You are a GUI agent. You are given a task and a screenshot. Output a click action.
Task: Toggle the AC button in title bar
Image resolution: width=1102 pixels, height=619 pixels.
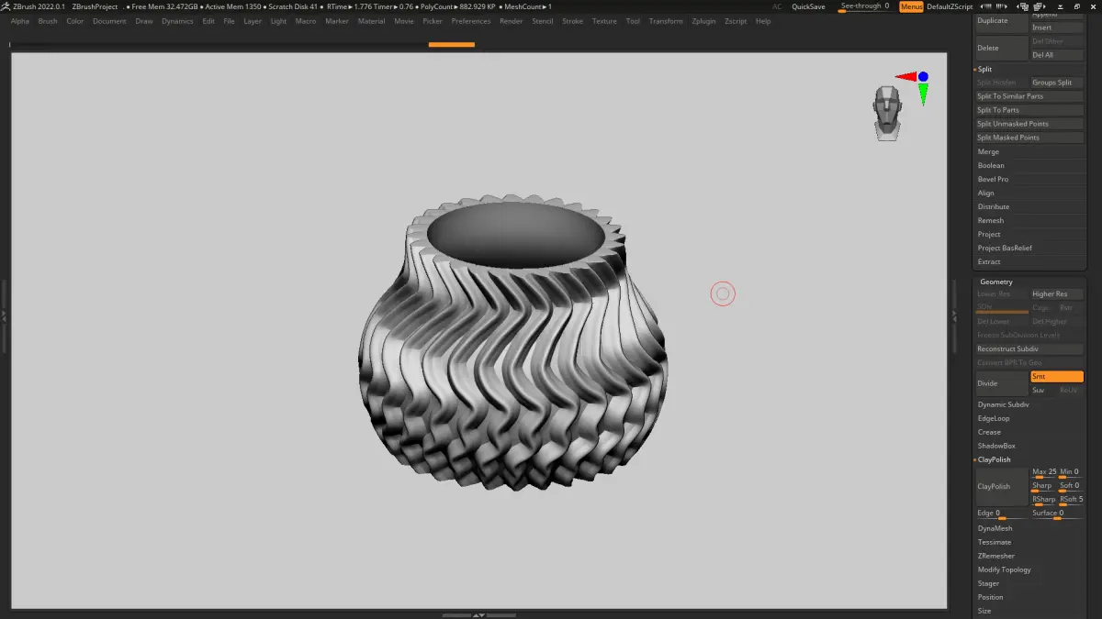pyautogui.click(x=777, y=6)
